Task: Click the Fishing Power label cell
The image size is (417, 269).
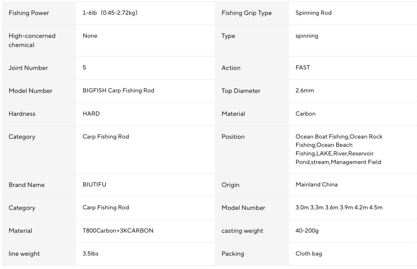Action: [x=39, y=13]
